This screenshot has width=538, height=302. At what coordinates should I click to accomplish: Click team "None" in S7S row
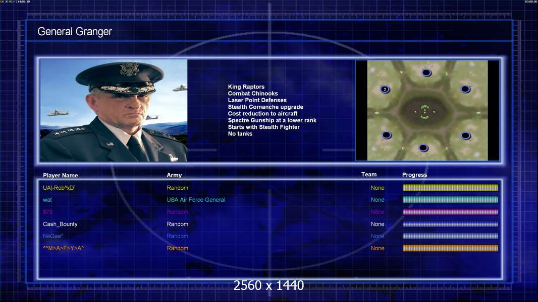tap(378, 212)
